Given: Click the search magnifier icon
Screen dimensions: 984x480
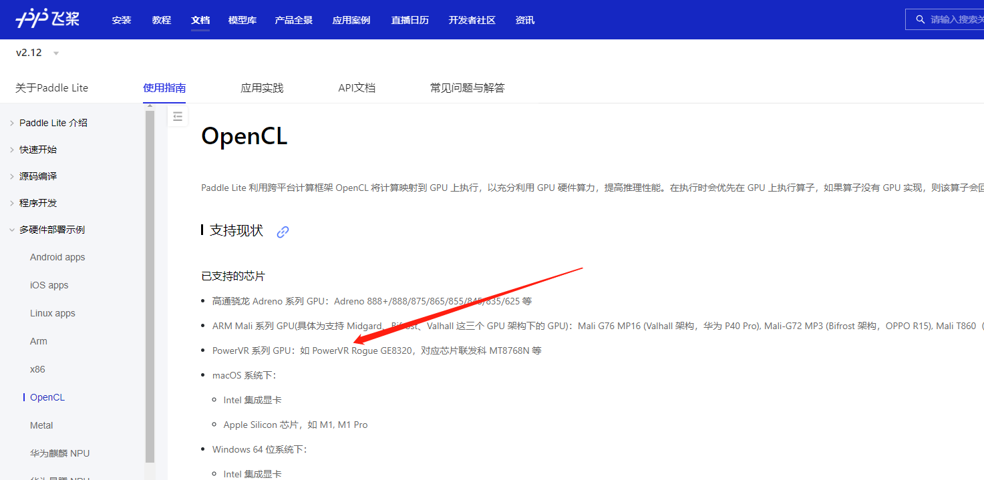Looking at the screenshot, I should click(921, 19).
